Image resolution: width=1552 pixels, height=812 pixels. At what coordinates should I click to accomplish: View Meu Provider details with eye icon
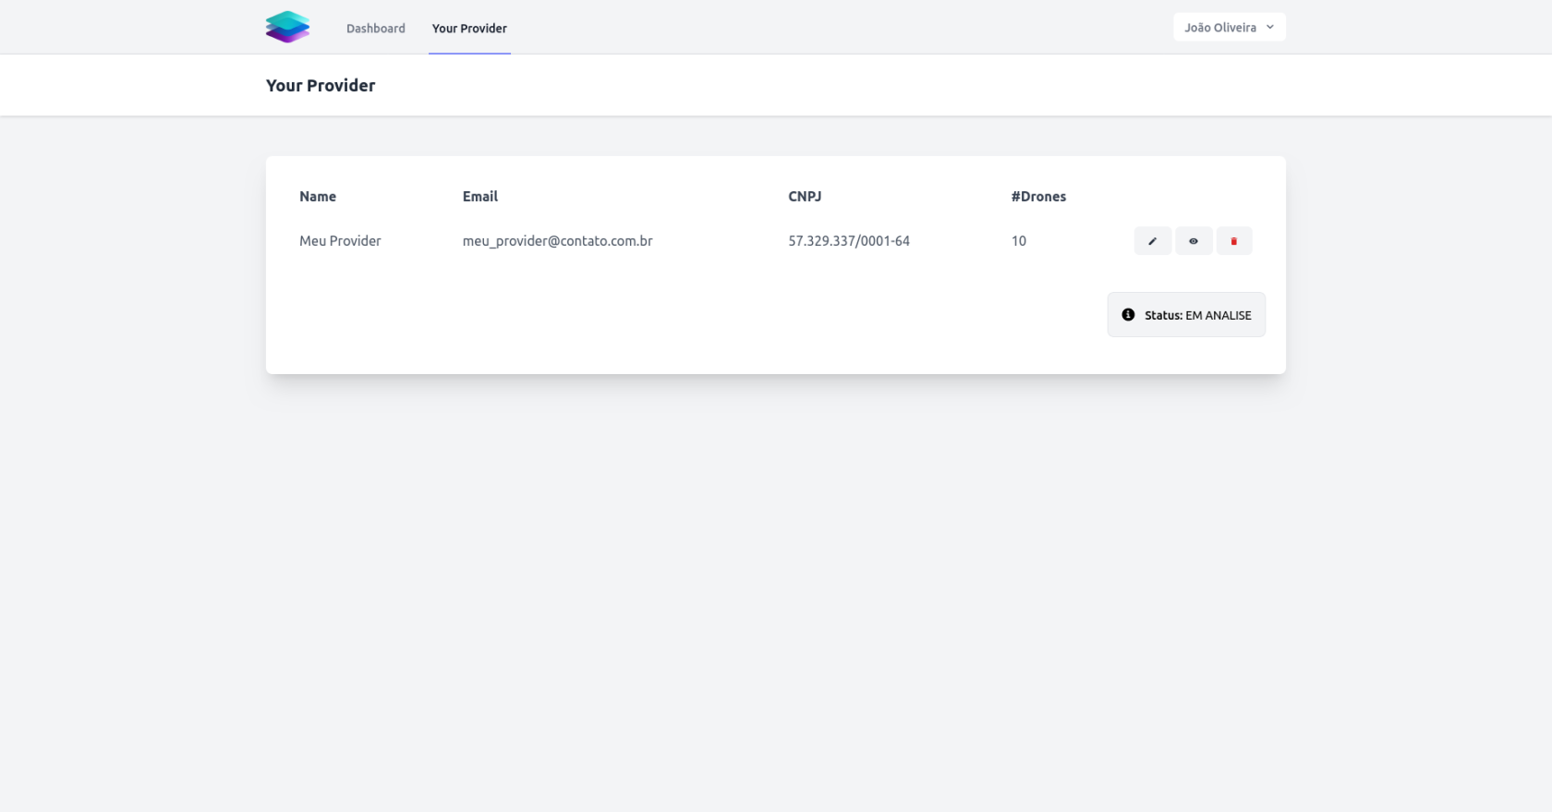(x=1193, y=241)
